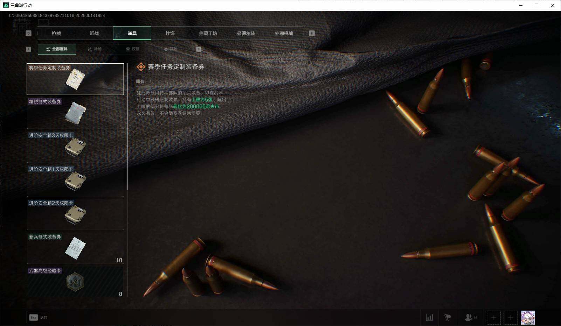Click the 拥有: 1 owned count text
Image resolution: width=561 pixels, height=326 pixels.
[144, 81]
